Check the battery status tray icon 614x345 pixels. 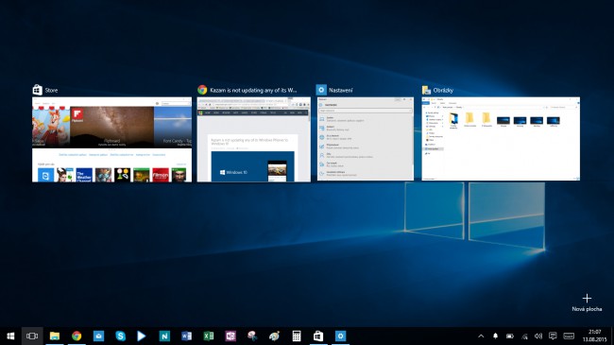point(510,336)
